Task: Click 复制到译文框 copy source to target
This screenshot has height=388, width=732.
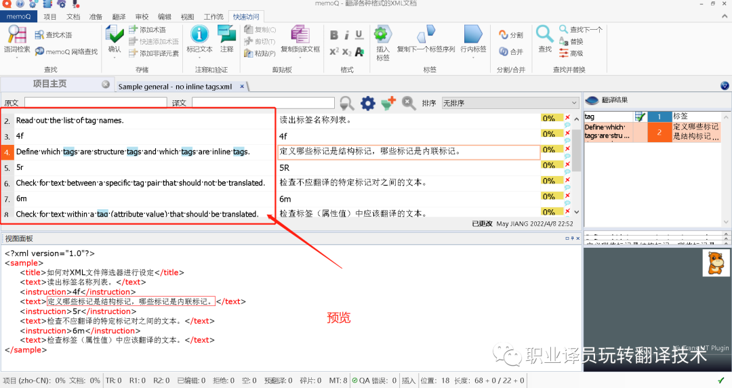Action: 300,39
